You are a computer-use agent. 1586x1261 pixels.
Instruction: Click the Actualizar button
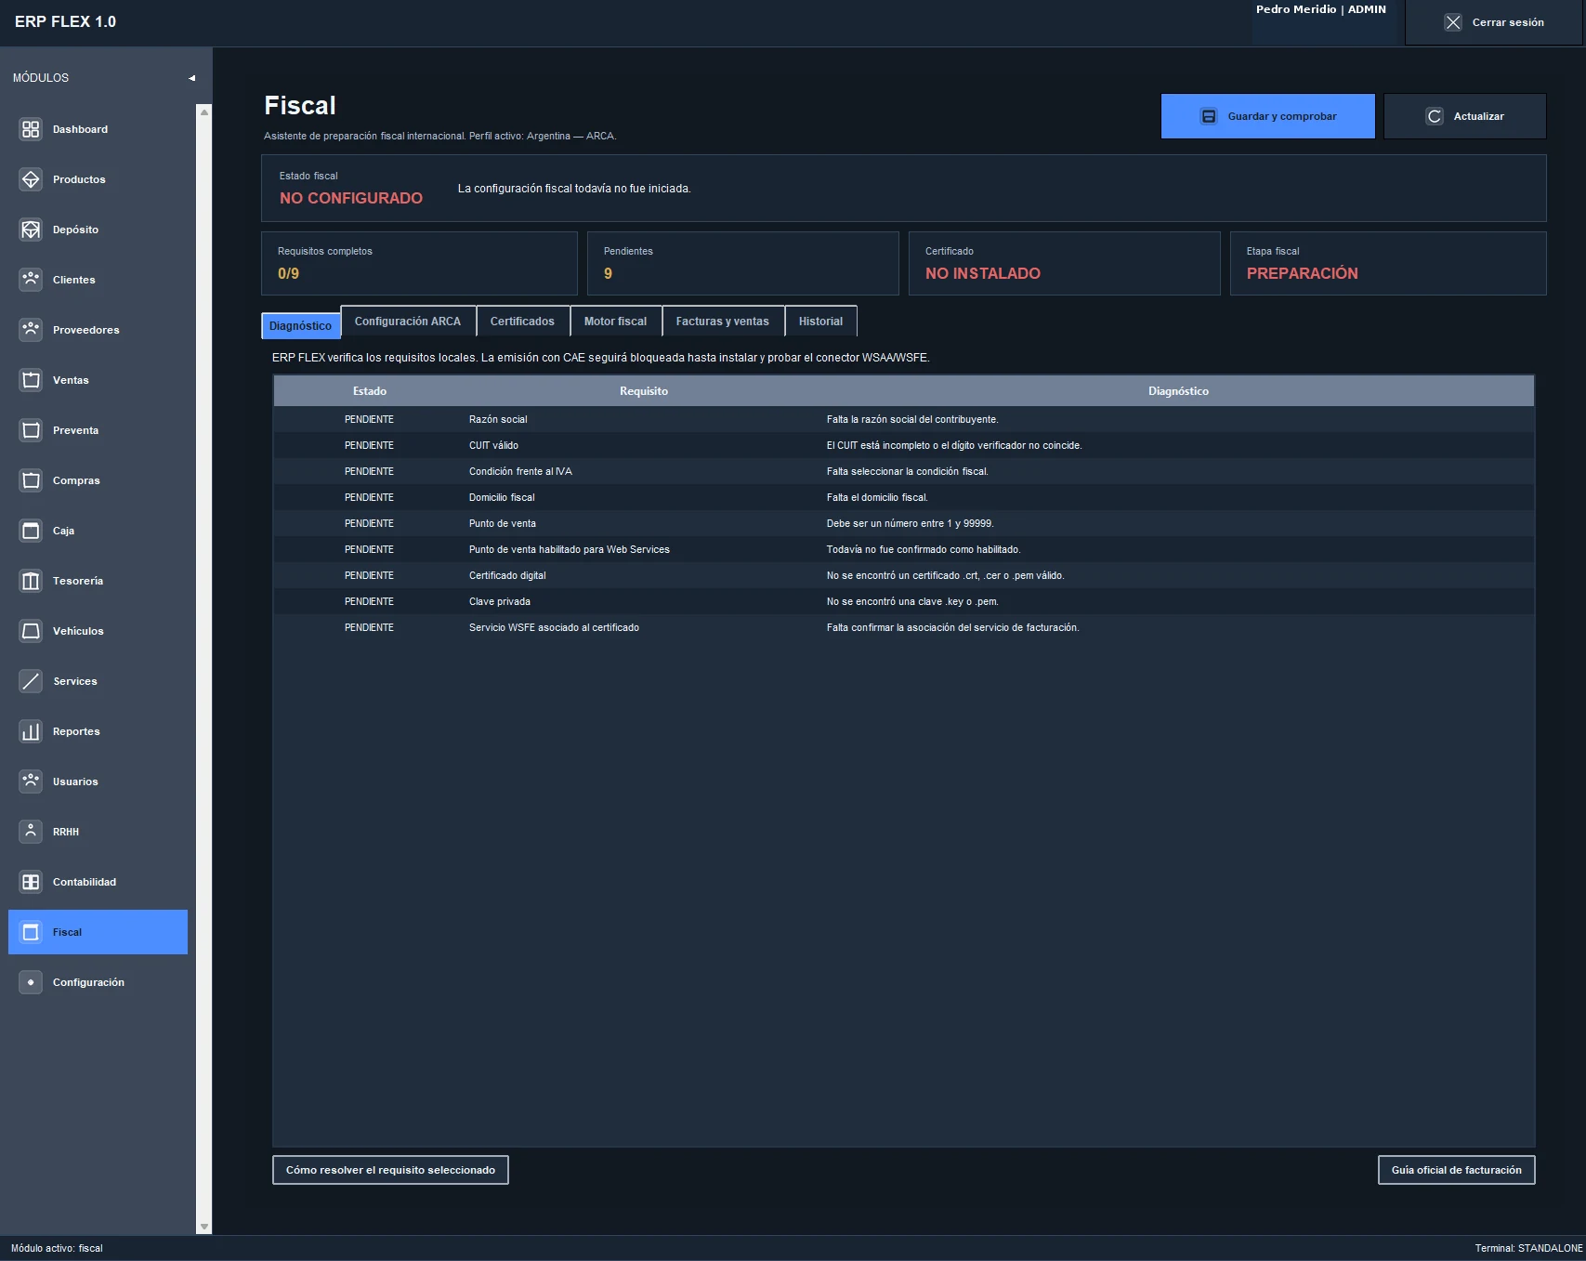(1464, 116)
